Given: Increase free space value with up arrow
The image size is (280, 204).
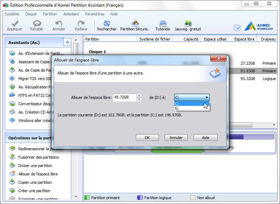Looking at the screenshot, I should click(x=139, y=96).
